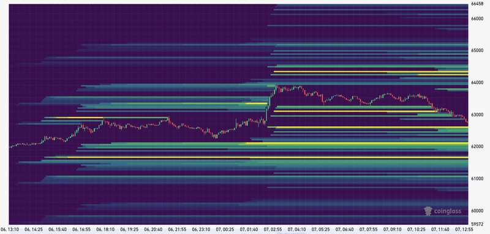Click the '06, 20:40' time label
490x234 pixels.
(x=153, y=230)
